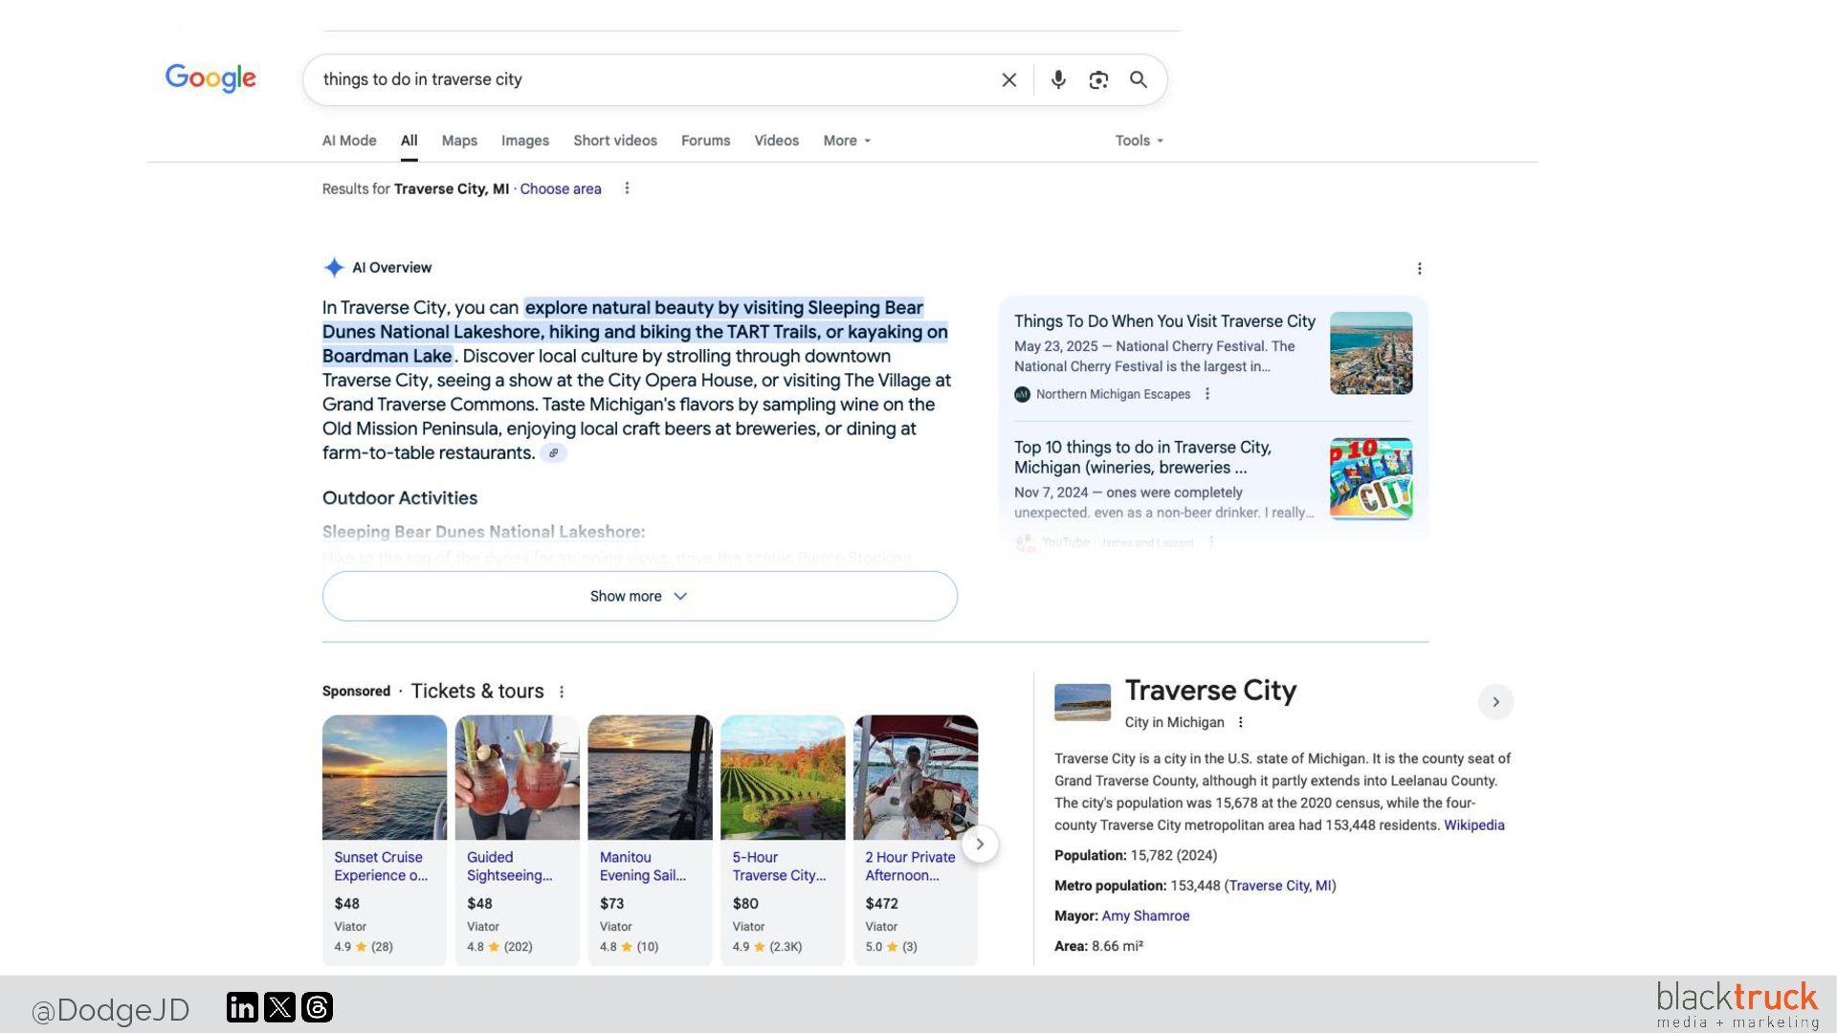Expand the More search filters dropdown
This screenshot has height=1033, width=1837.
click(847, 141)
